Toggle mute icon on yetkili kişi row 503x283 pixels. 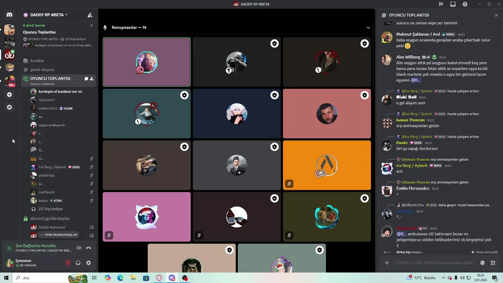pyautogui.click(x=92, y=175)
